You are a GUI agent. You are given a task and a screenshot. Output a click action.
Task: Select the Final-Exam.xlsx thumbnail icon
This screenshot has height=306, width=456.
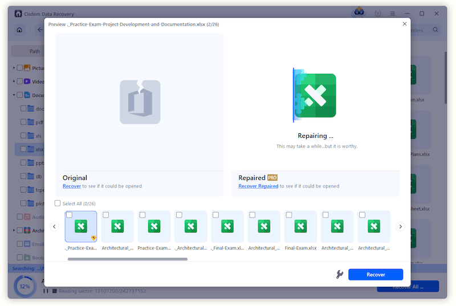[x=301, y=226]
